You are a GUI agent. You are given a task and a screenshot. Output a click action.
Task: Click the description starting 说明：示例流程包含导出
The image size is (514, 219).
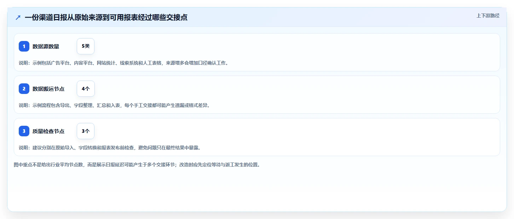[114, 105]
